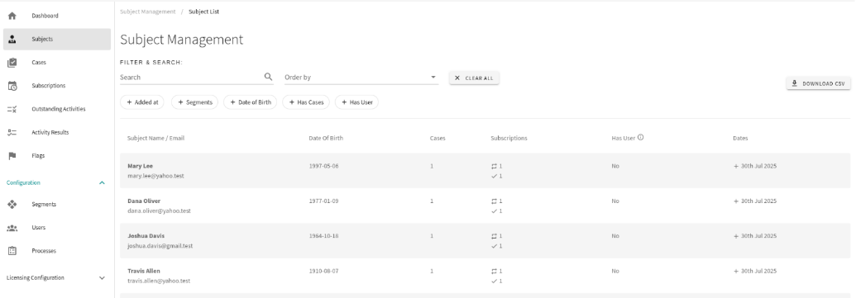
Task: Open Activity Results page
Action: (x=57, y=132)
